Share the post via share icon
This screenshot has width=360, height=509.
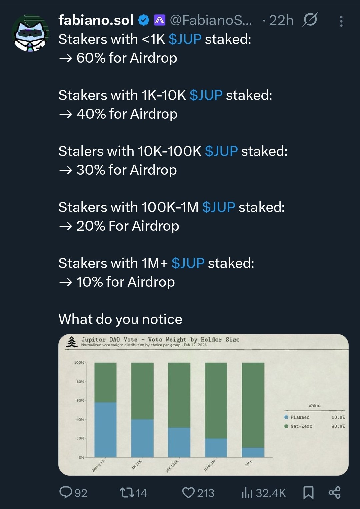coord(334,492)
